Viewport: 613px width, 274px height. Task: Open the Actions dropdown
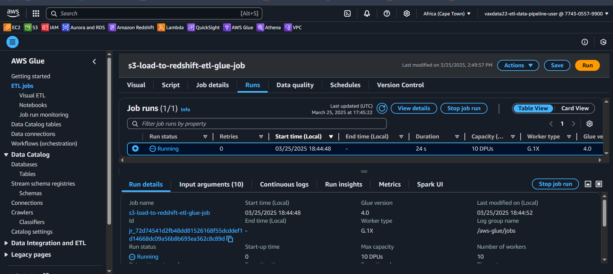[518, 65]
